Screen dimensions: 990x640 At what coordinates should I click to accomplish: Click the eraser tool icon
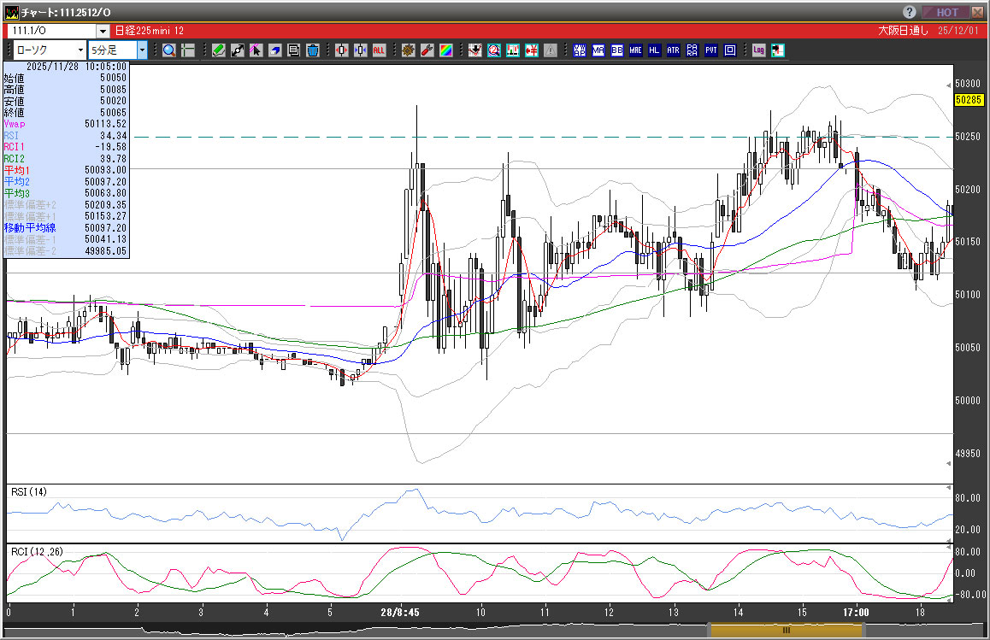point(274,50)
